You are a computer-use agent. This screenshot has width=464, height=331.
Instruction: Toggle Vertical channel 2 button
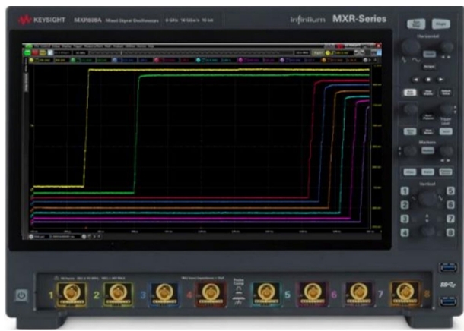[405, 205]
